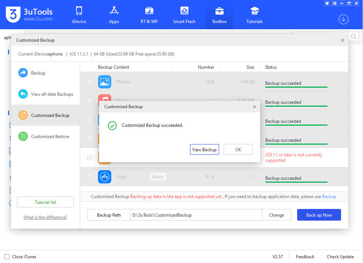Click the View Backup button
The image size is (363, 263).
click(x=204, y=149)
